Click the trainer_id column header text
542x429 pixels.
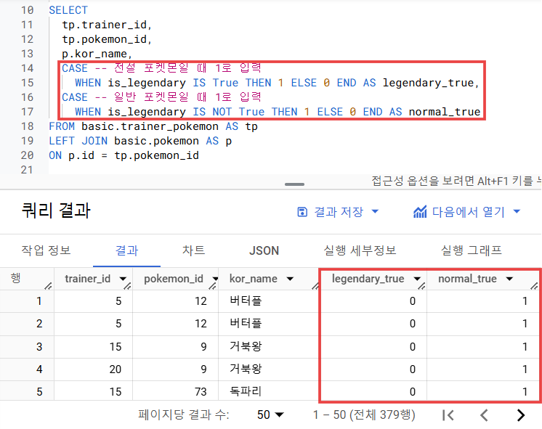(x=87, y=279)
